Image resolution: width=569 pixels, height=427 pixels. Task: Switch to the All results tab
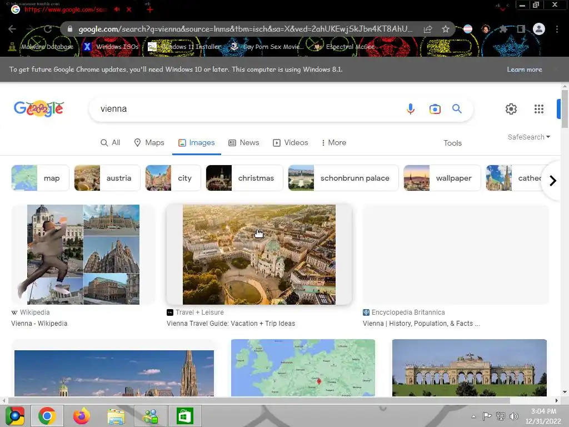coord(111,143)
